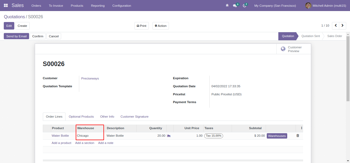Screen dimensions: 350x163
Task: Click the debug bug icon
Action: (x=227, y=5)
